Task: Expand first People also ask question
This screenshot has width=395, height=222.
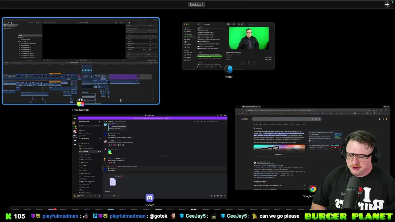Action: point(279,186)
